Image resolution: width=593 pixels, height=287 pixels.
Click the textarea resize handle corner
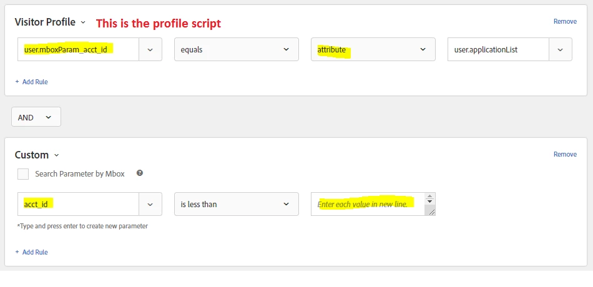click(x=431, y=212)
